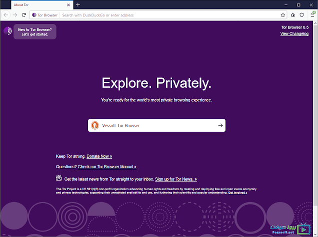Minimize the Tor Browser window
Image resolution: width=318 pixels, height=237 pixels.
pyautogui.click(x=286, y=5)
